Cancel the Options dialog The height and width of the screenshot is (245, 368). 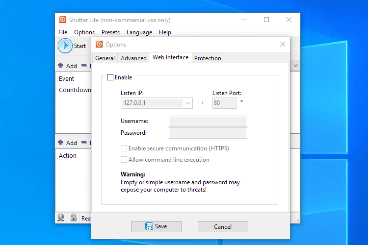tap(223, 226)
